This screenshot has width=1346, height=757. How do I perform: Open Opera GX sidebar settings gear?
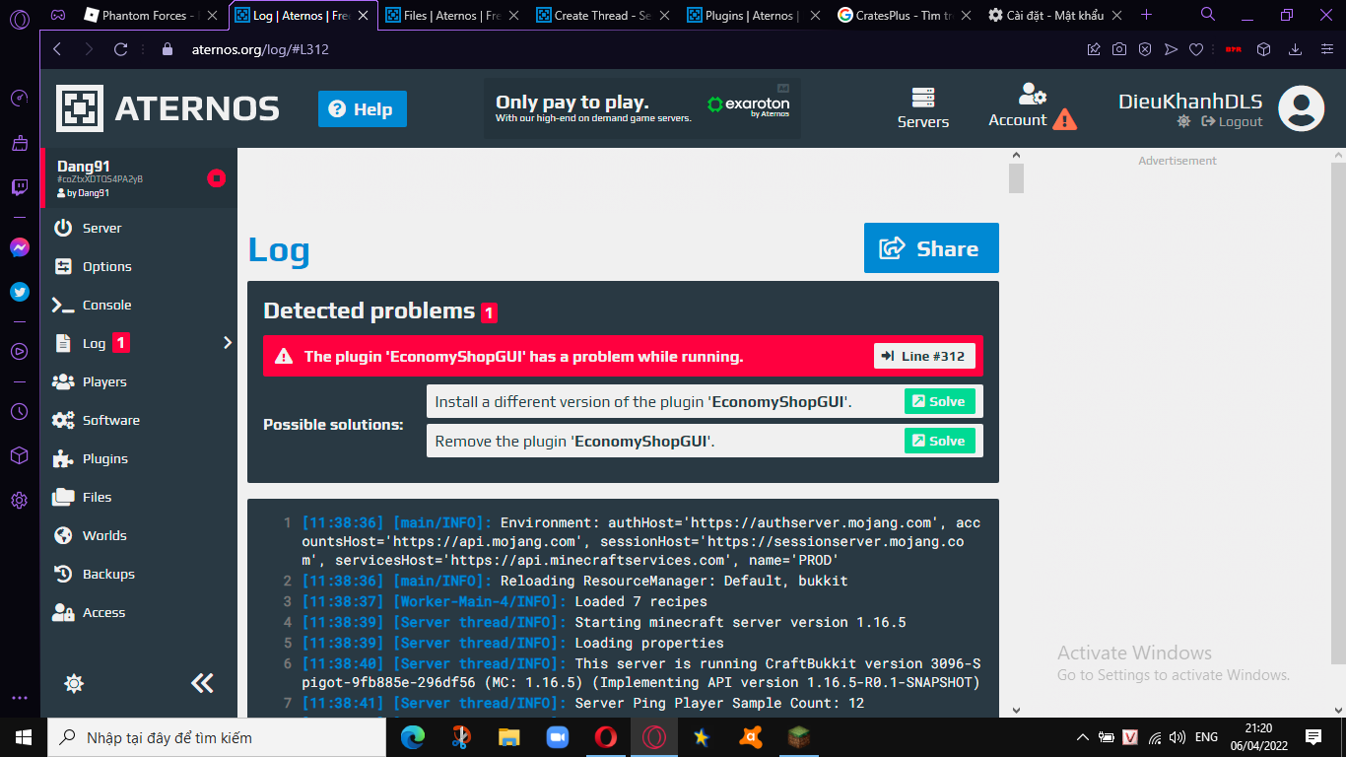pos(20,501)
